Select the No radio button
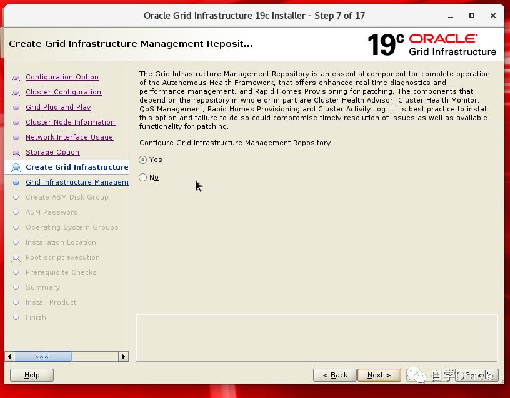 pos(142,178)
